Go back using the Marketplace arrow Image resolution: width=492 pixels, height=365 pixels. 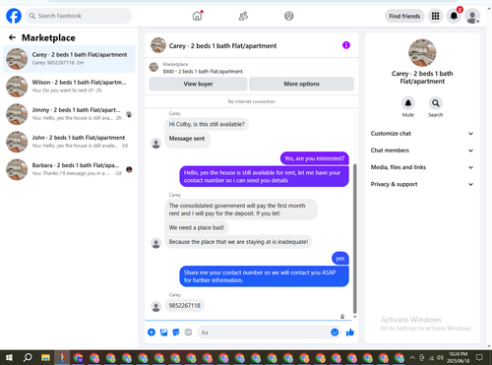12,37
